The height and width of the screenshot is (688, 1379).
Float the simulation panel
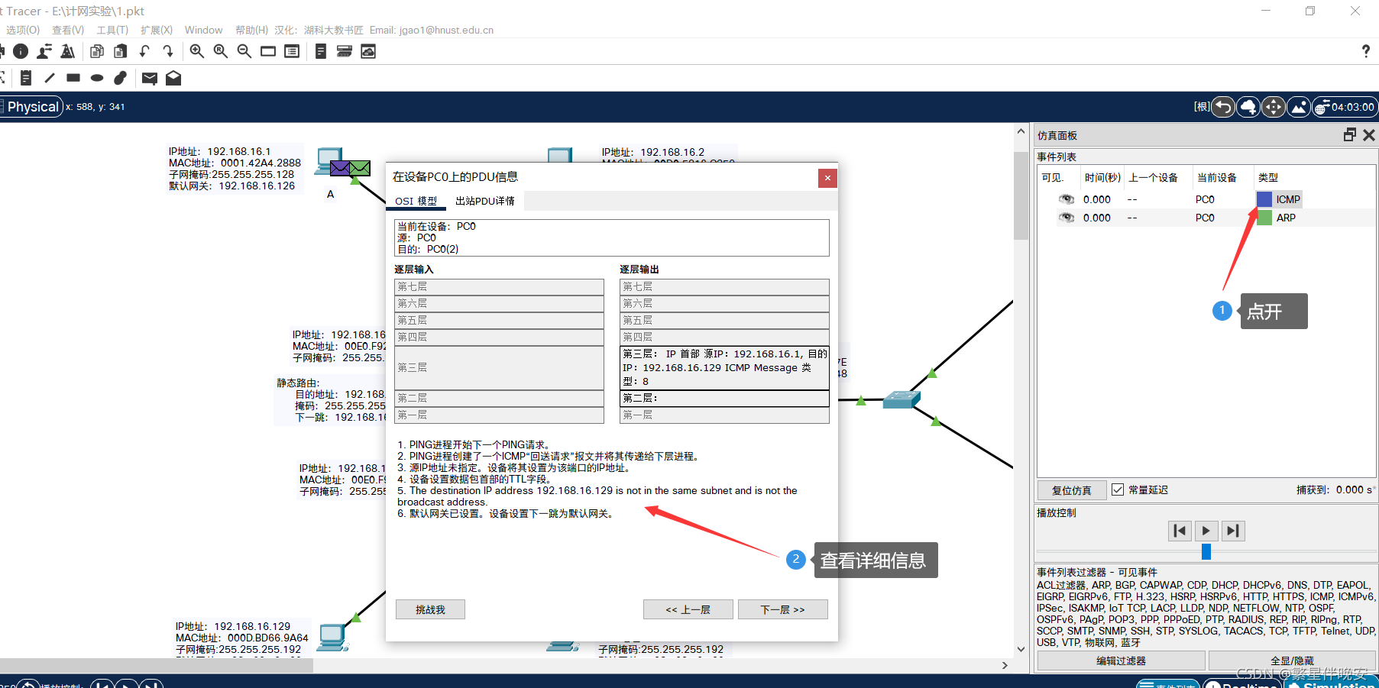1350,134
